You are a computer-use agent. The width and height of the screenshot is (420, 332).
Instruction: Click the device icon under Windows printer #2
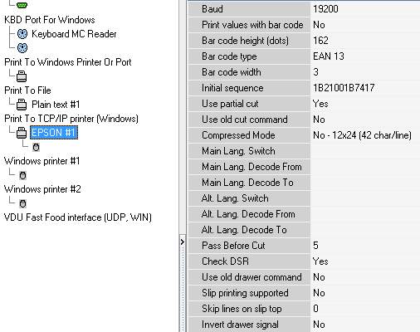pyautogui.click(x=22, y=204)
